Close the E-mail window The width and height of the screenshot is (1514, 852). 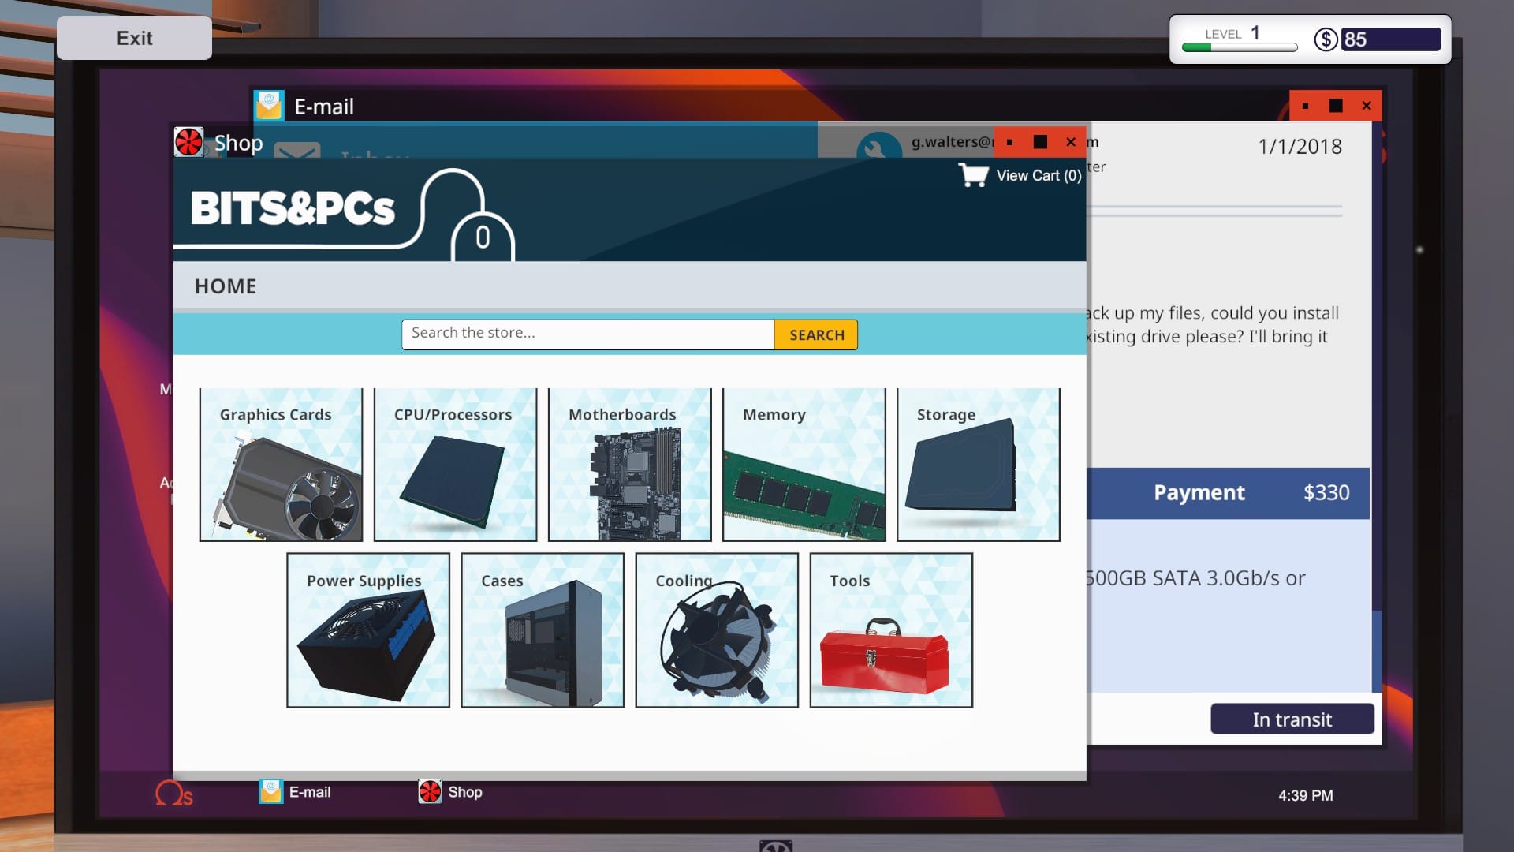(1367, 106)
